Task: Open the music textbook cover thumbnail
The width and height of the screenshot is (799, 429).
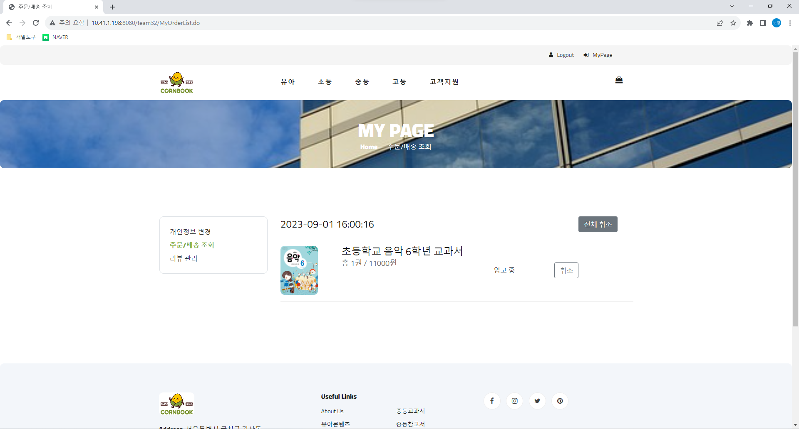Action: 299,270
